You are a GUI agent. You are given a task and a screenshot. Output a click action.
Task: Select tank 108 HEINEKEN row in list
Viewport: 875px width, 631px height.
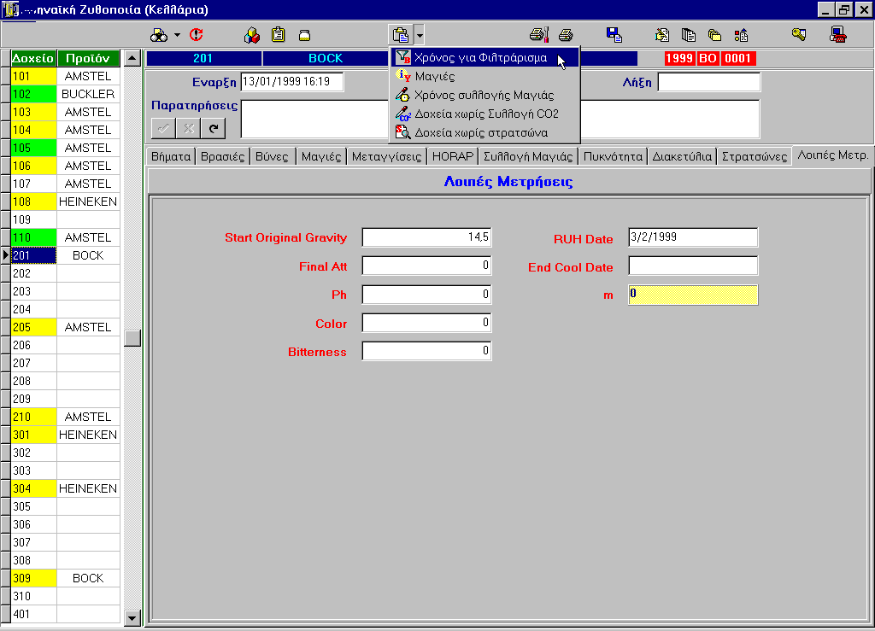64,202
